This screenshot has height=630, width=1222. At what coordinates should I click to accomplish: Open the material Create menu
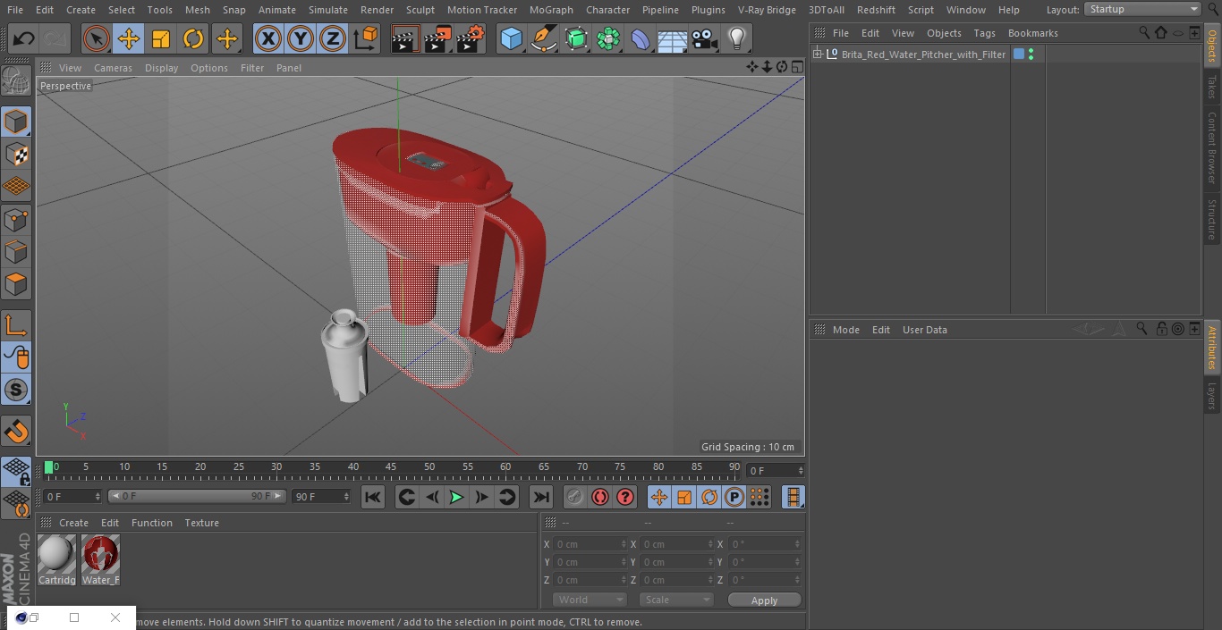(x=73, y=523)
